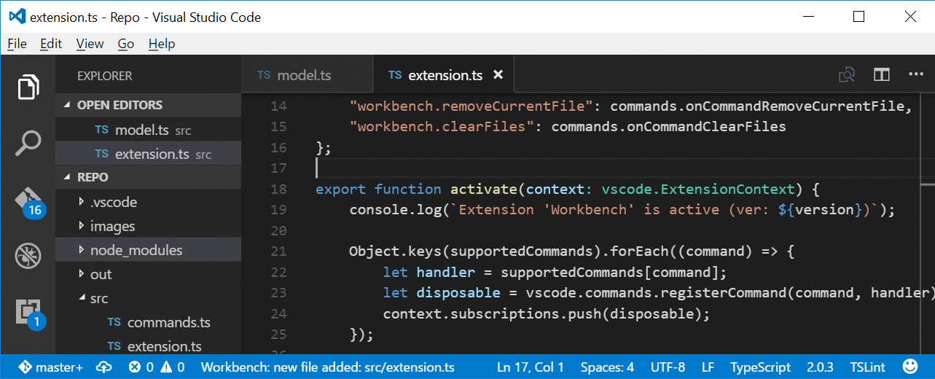Open the Go menu

126,44
